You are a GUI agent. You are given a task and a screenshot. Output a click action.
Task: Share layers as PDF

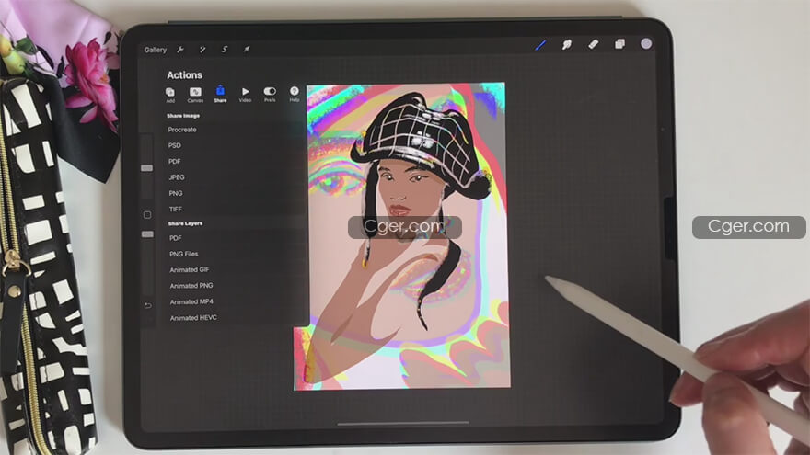point(176,238)
